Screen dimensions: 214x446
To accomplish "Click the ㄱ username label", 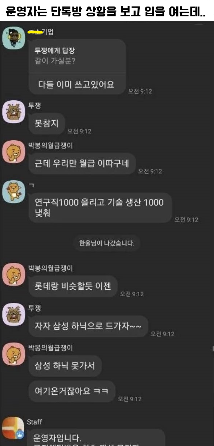I will point(31,185).
